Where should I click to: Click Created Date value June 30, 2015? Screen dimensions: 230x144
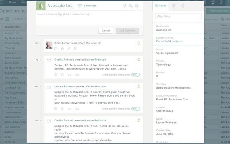point(164,134)
